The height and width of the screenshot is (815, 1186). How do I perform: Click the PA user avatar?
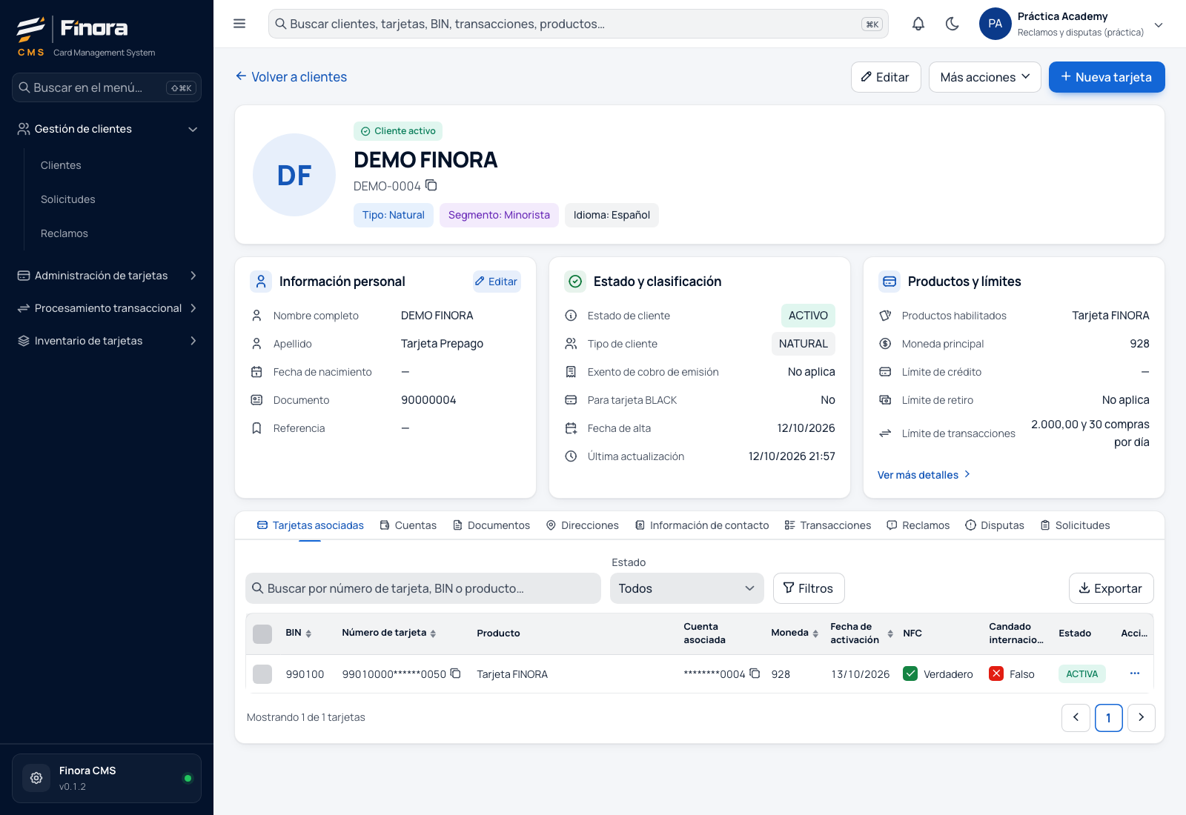995,24
